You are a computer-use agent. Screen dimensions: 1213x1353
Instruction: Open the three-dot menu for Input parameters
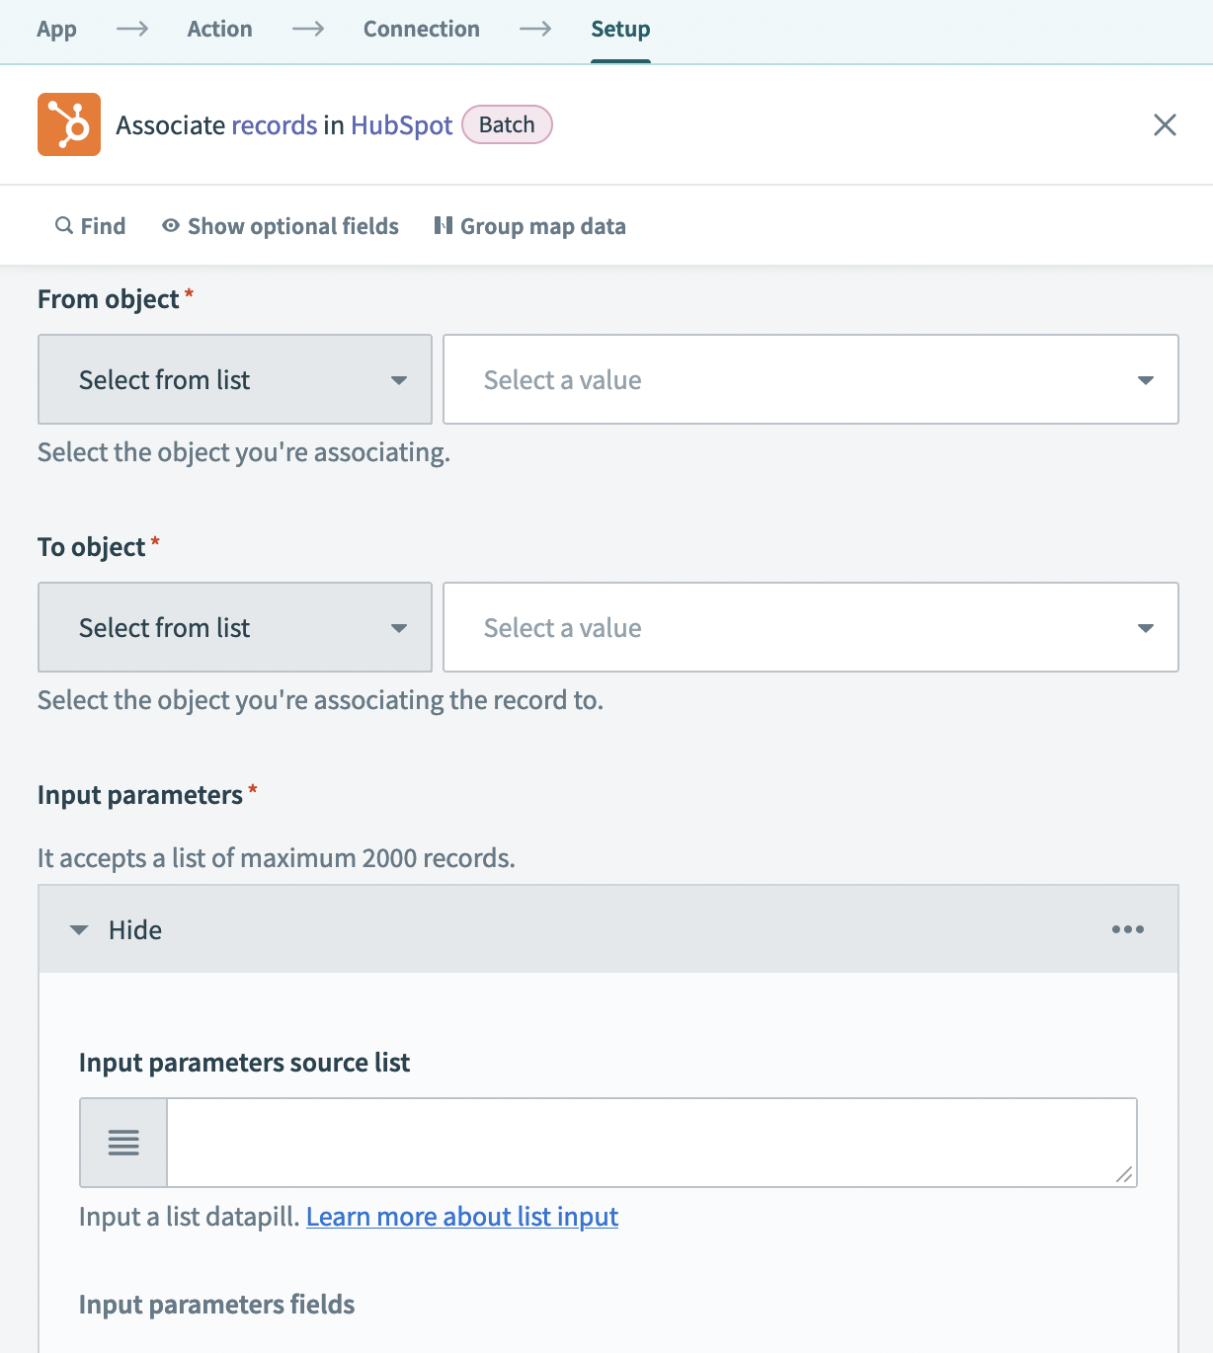(1127, 929)
